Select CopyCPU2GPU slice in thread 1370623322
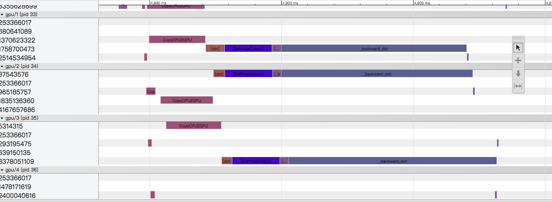The height and width of the screenshot is (202, 552). (177, 40)
